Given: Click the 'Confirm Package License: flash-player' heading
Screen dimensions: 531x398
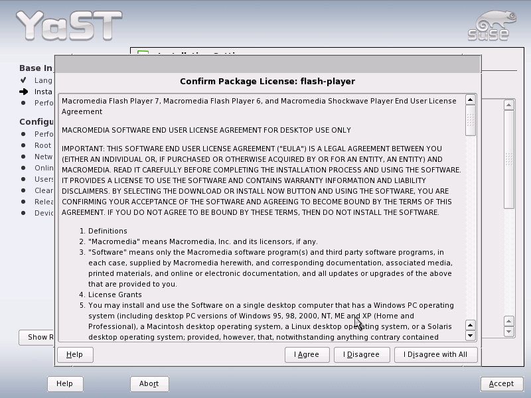Looking at the screenshot, I should (x=267, y=82).
